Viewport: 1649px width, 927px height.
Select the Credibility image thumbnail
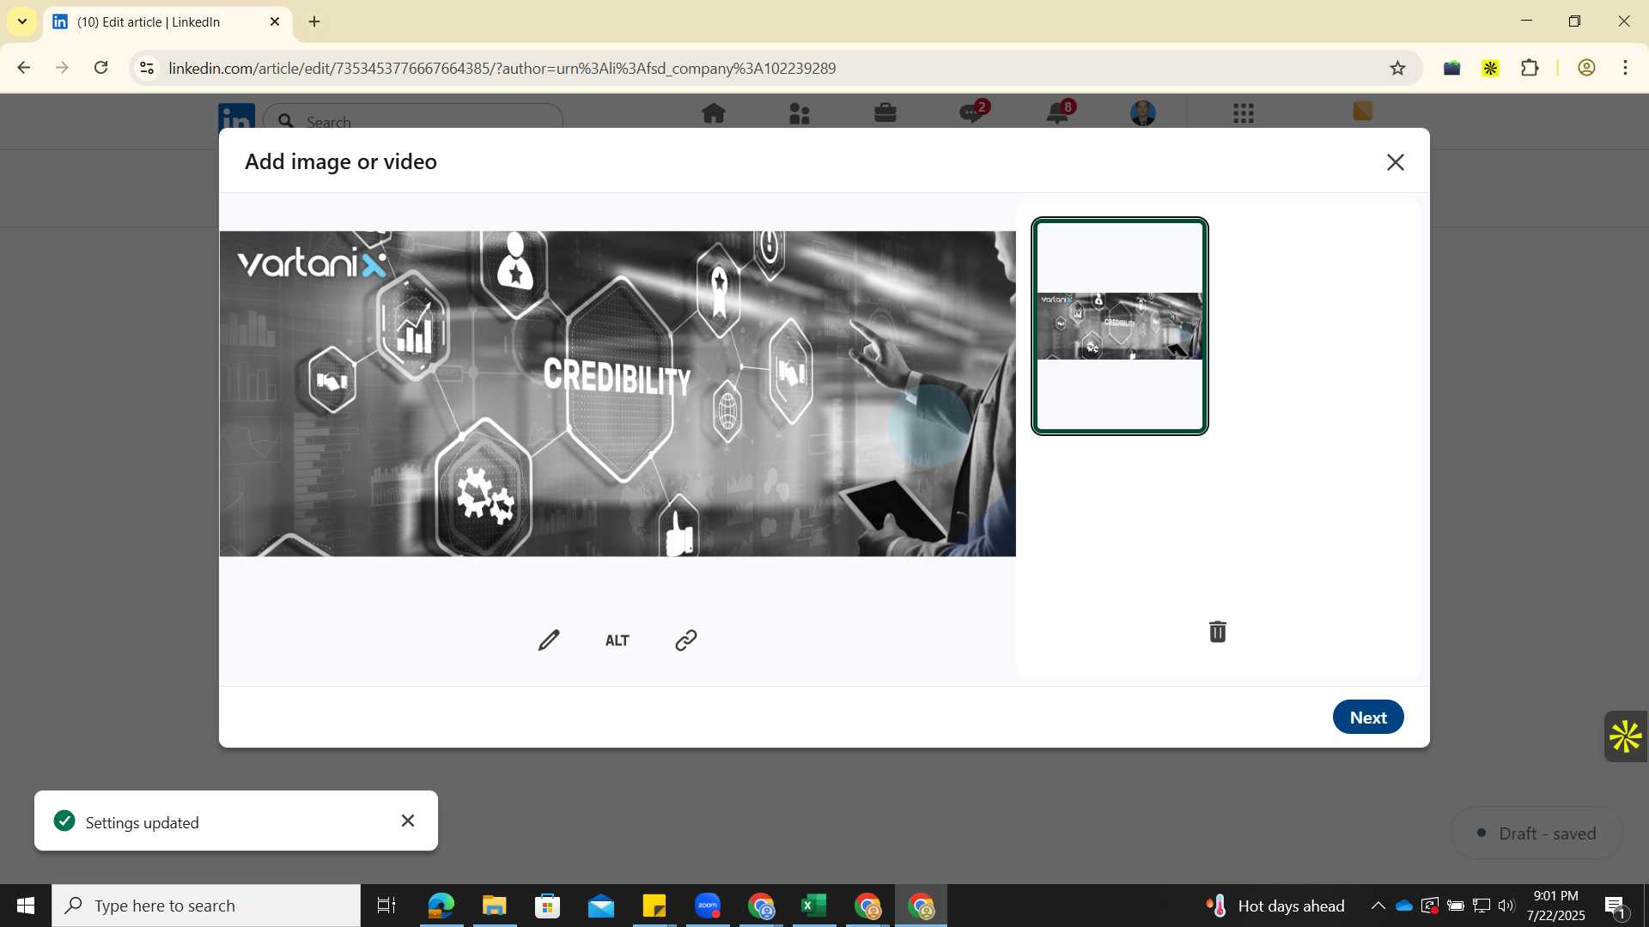(x=1120, y=326)
